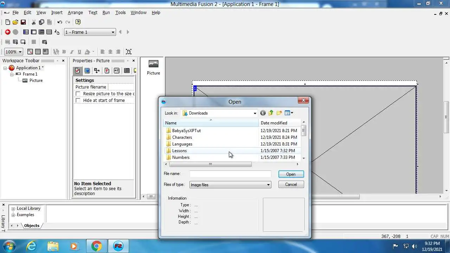450x253 pixels.
Task: Open the frame selector dropdown 1 - Frame 1
Action: pos(90,32)
